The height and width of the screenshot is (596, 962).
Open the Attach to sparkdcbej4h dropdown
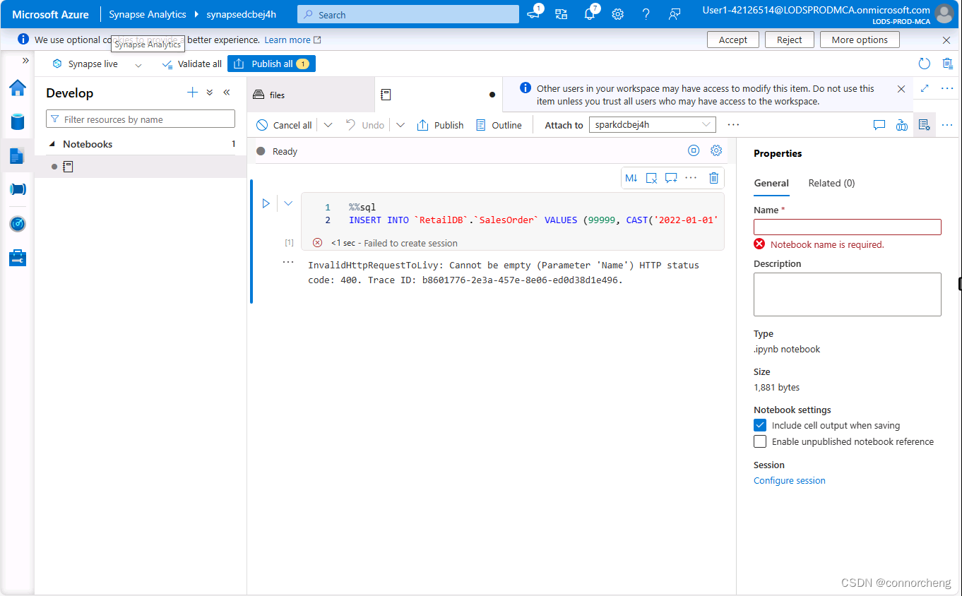tap(652, 124)
